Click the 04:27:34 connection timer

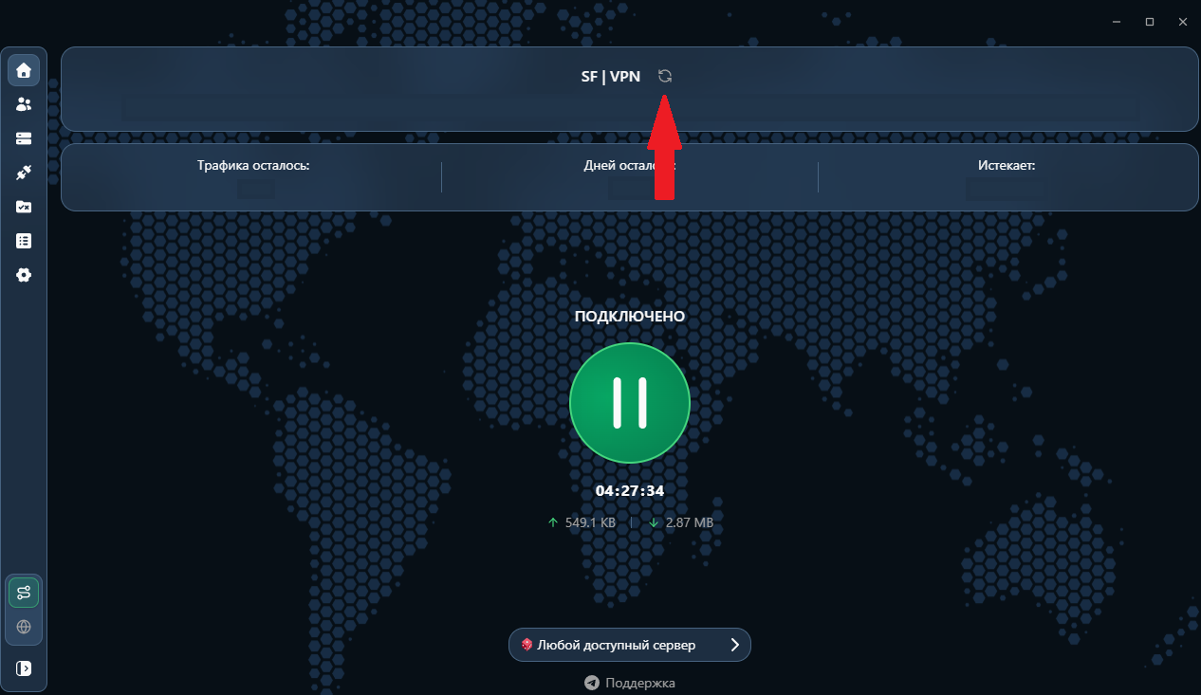pyautogui.click(x=629, y=491)
